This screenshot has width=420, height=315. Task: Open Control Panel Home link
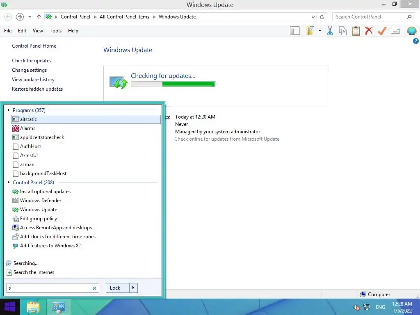(34, 46)
